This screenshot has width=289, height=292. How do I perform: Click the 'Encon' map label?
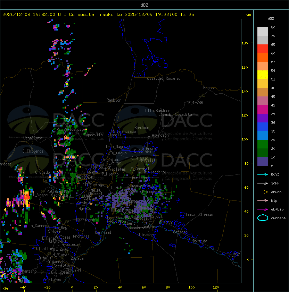(208, 88)
